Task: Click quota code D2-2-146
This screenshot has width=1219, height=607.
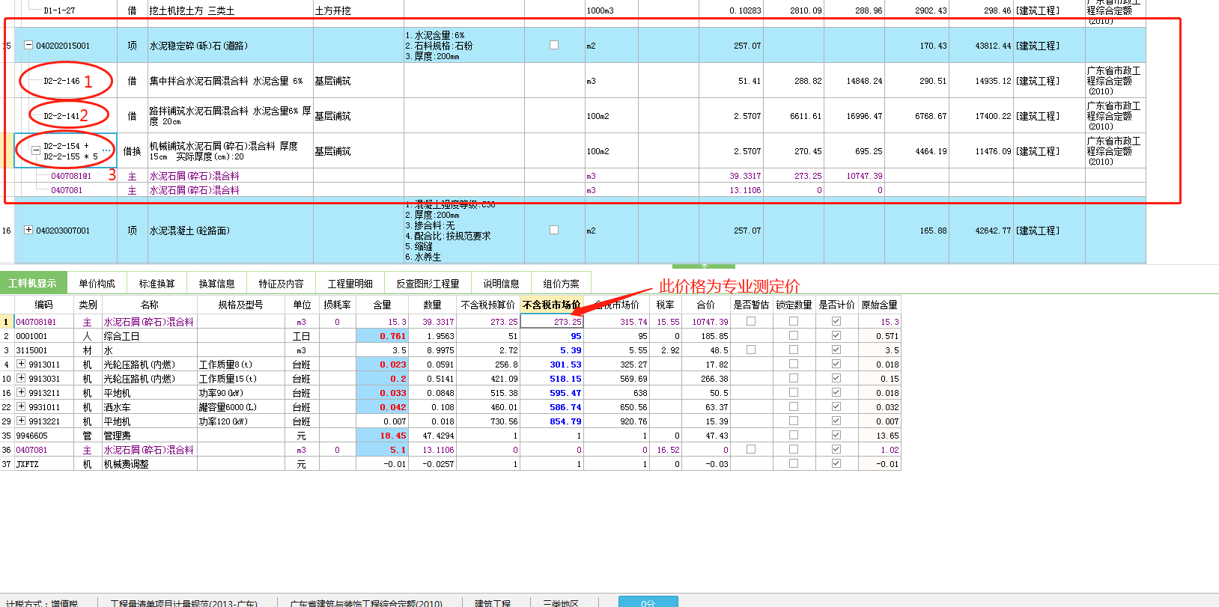Action: coord(61,81)
